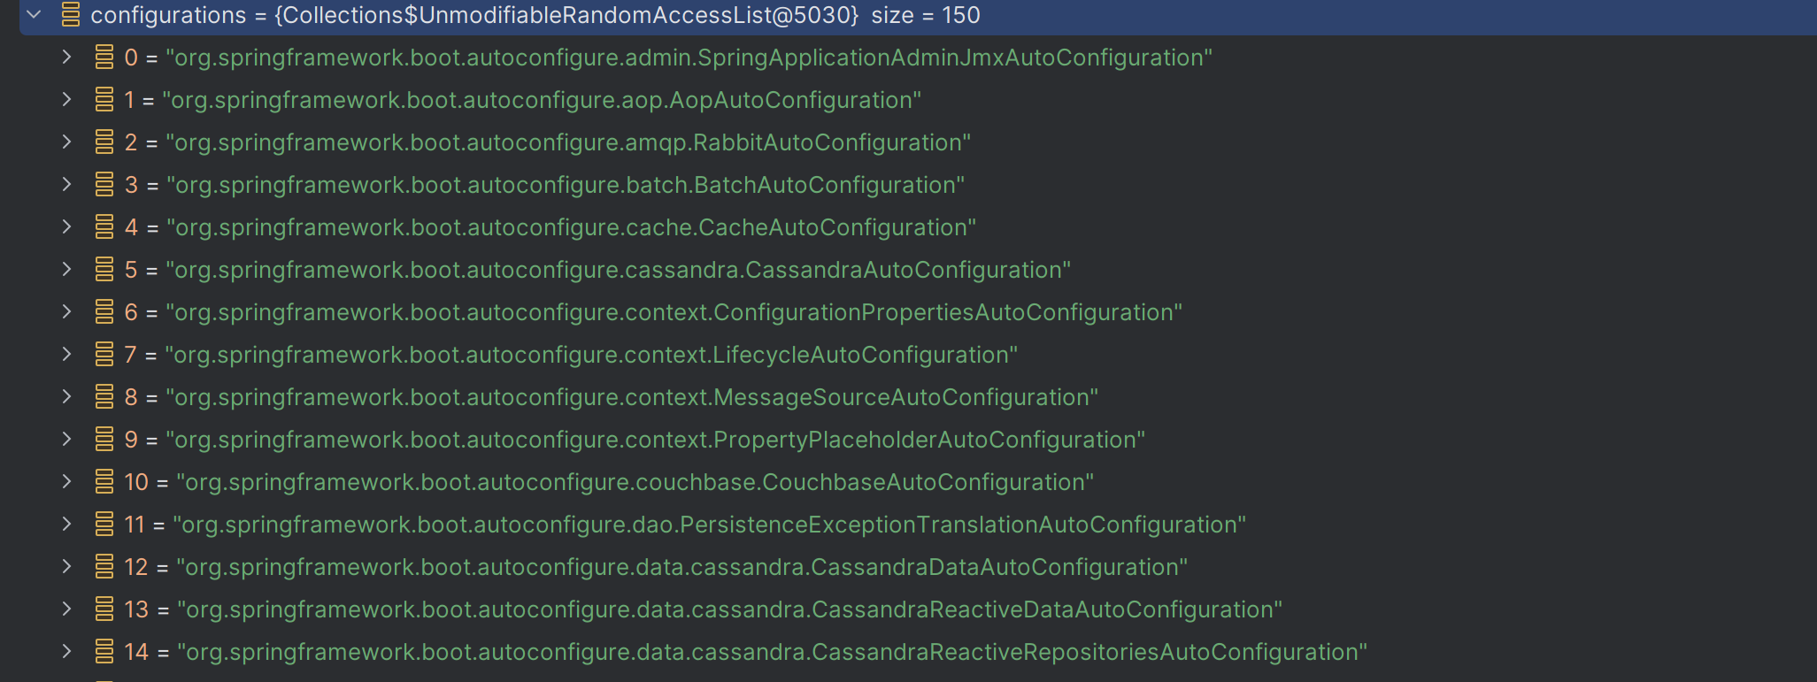Expand element 1 AopAutoConfiguration arrow

66,100
